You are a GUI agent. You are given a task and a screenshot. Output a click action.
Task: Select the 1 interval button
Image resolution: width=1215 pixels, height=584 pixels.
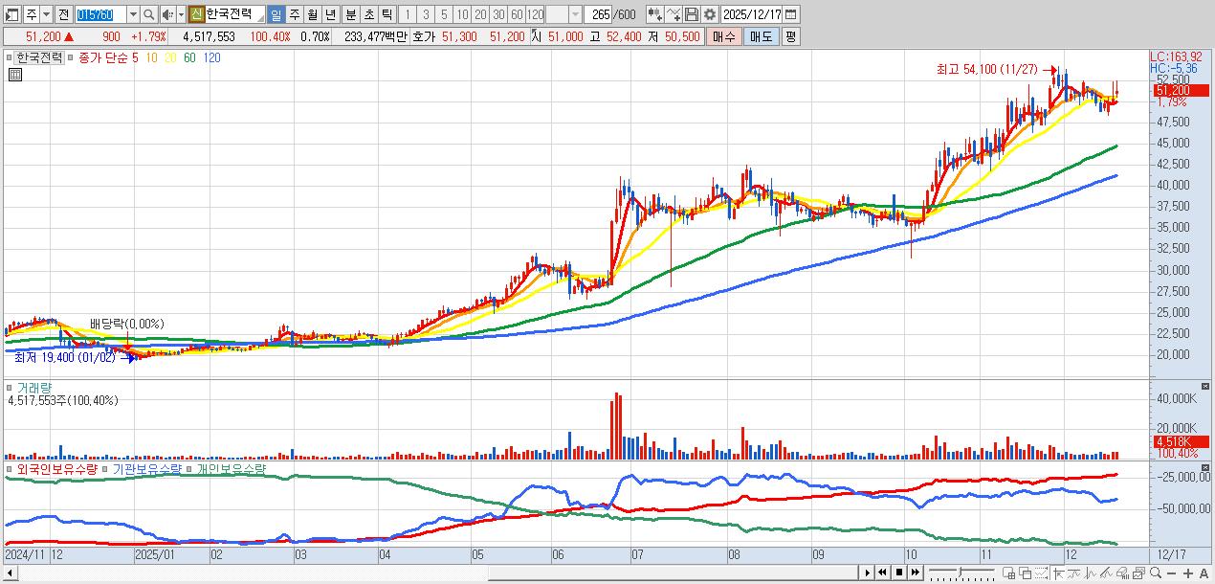click(x=409, y=14)
